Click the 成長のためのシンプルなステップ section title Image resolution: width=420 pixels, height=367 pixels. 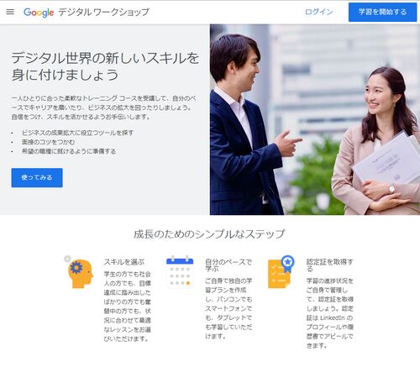209,234
